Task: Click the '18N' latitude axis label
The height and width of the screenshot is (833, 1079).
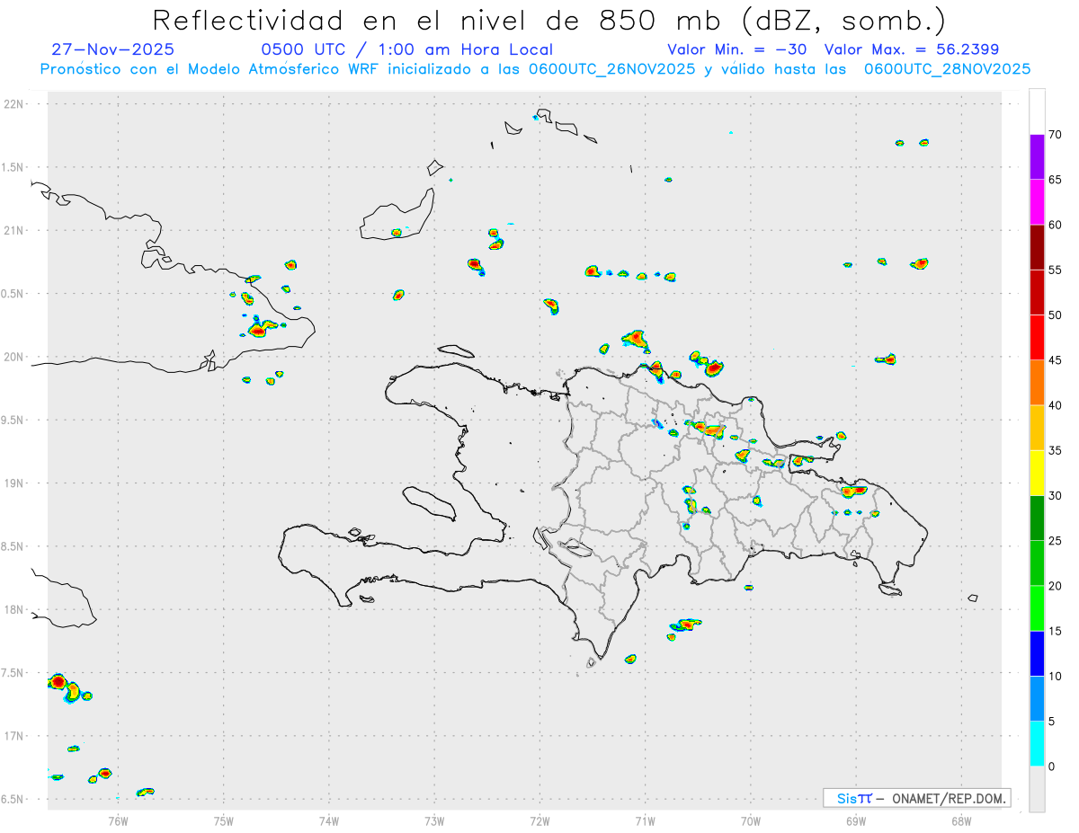Action: pyautogui.click(x=15, y=609)
